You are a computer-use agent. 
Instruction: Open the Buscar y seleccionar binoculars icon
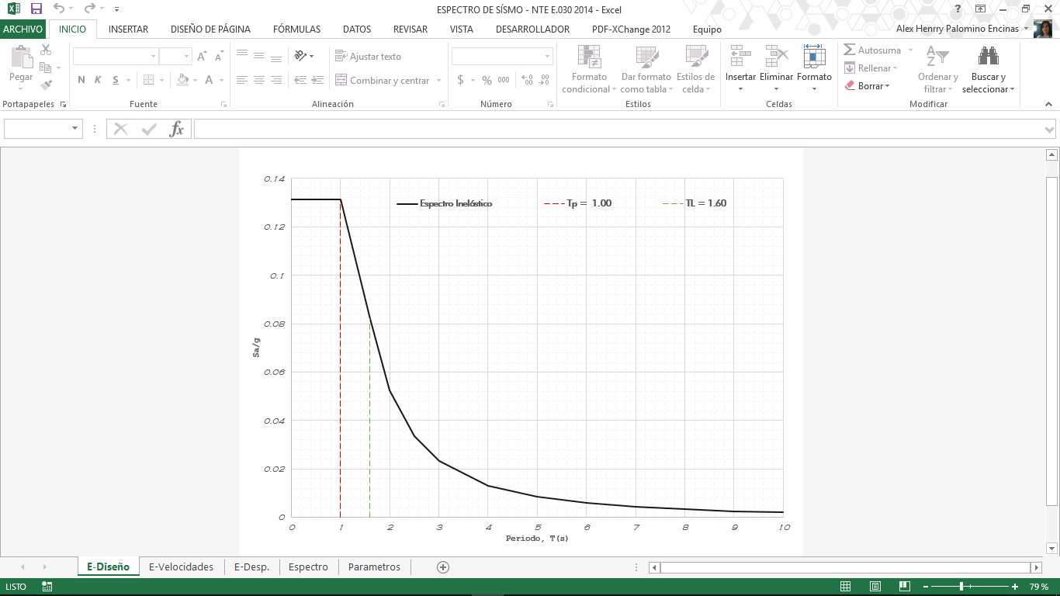pos(988,57)
